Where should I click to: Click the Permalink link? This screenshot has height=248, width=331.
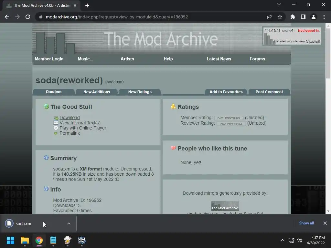tap(70, 133)
